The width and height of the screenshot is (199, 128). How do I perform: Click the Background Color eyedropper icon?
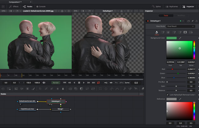pos(180,38)
